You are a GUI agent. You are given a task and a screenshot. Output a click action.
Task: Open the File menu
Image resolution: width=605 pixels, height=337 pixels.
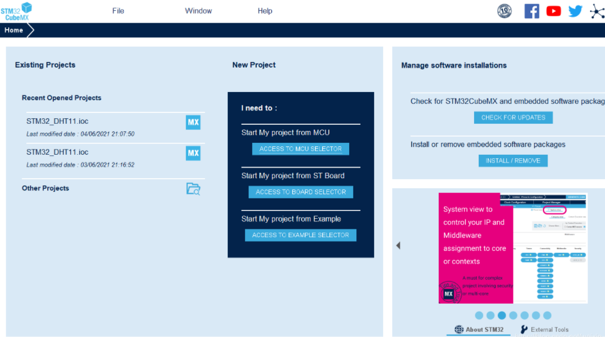[118, 11]
